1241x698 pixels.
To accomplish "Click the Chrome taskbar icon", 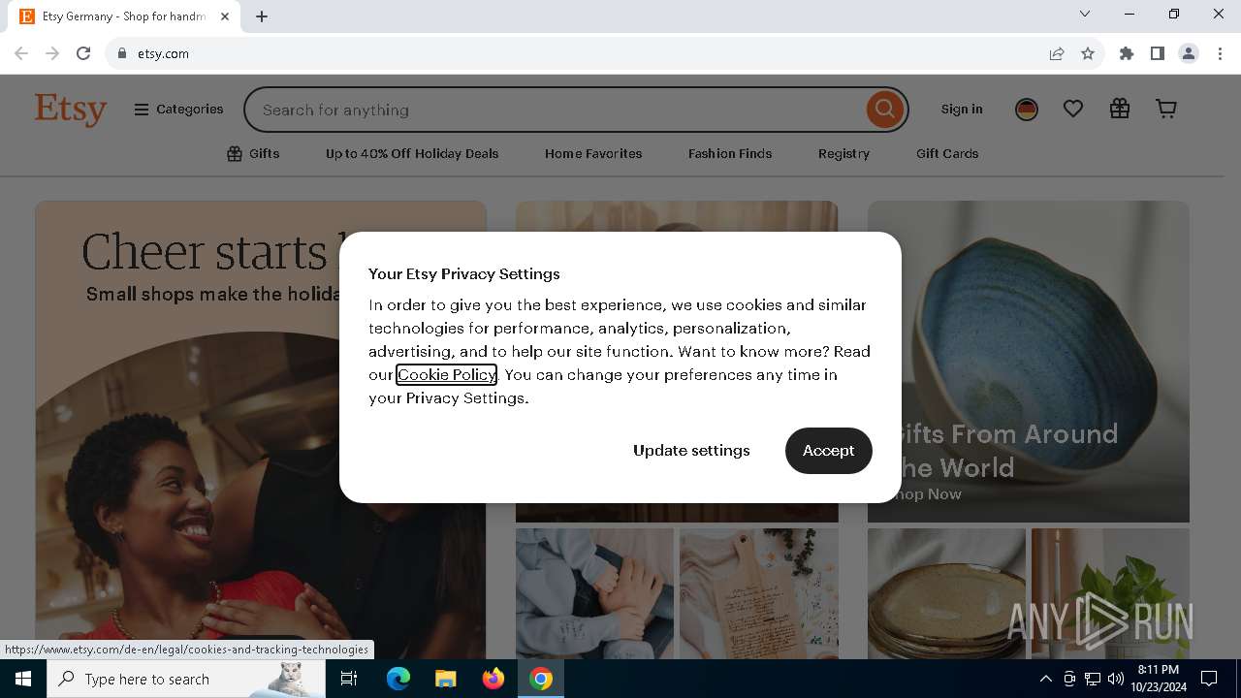I will (x=540, y=679).
